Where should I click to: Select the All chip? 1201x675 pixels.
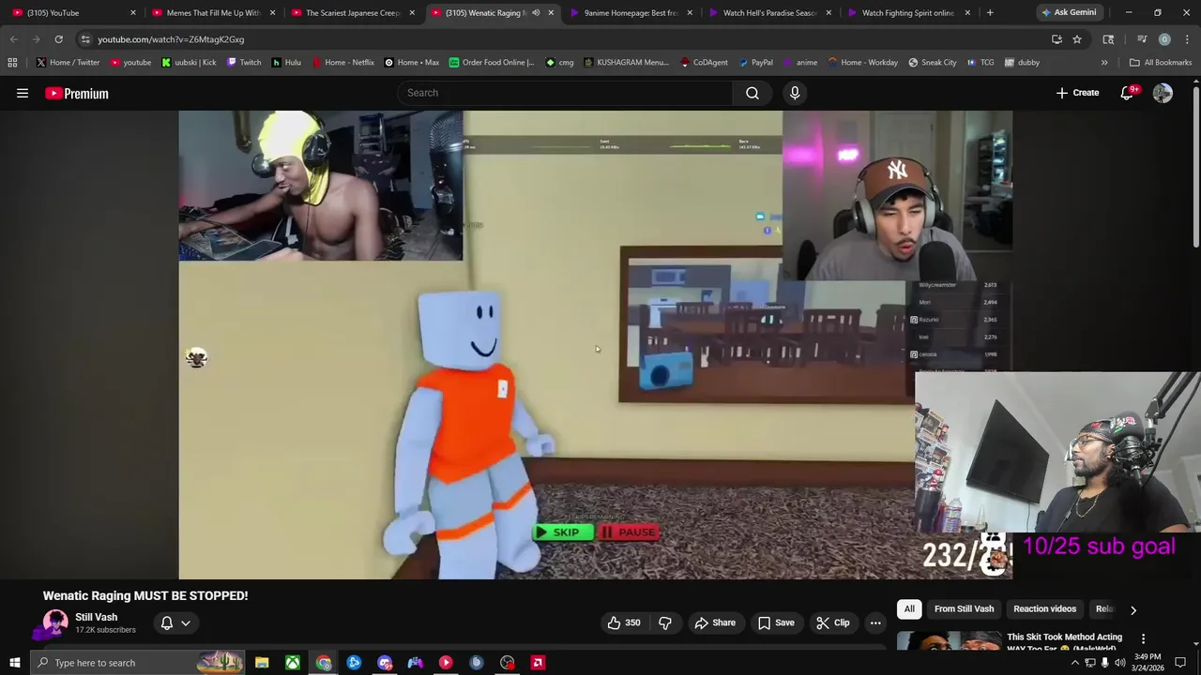[x=909, y=609]
